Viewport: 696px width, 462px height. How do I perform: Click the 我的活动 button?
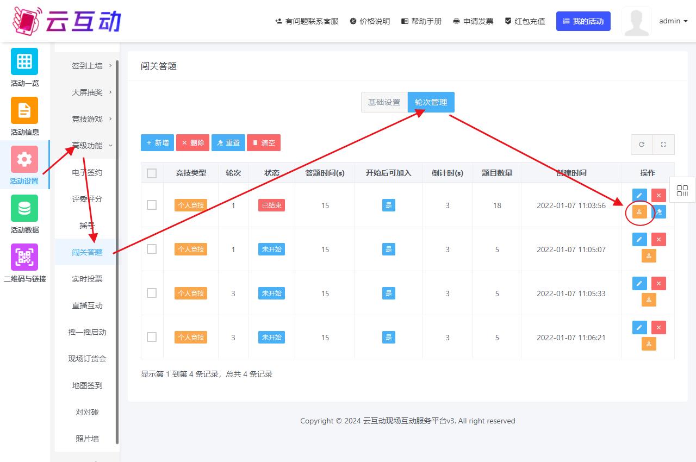point(583,21)
